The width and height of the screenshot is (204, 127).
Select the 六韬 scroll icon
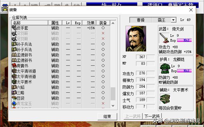coord(14,87)
